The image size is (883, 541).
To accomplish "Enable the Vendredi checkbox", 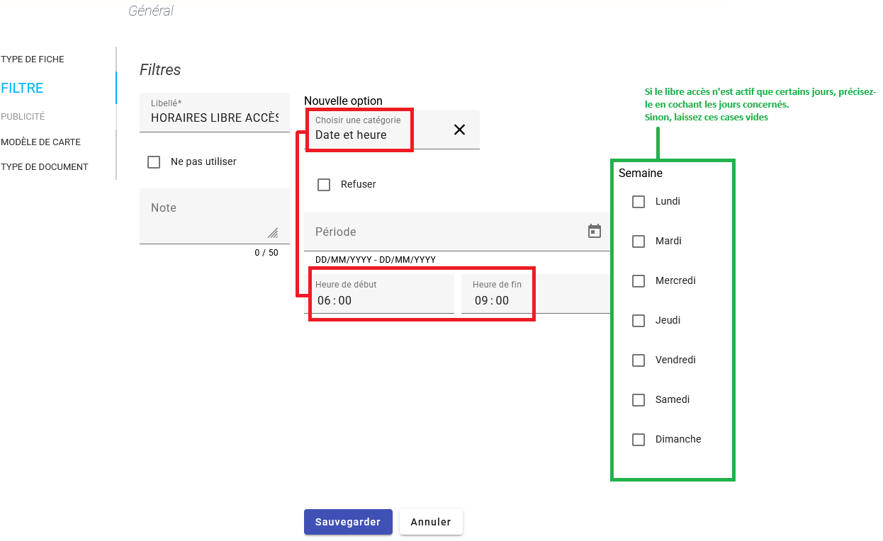I will click(639, 360).
